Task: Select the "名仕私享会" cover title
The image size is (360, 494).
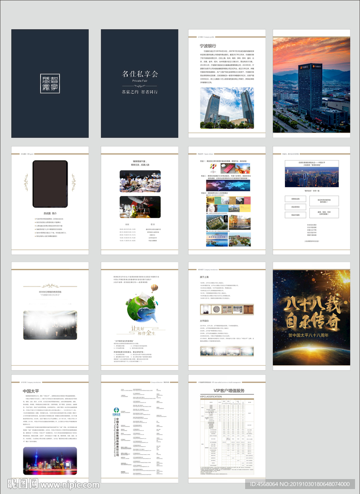Action: (140, 74)
